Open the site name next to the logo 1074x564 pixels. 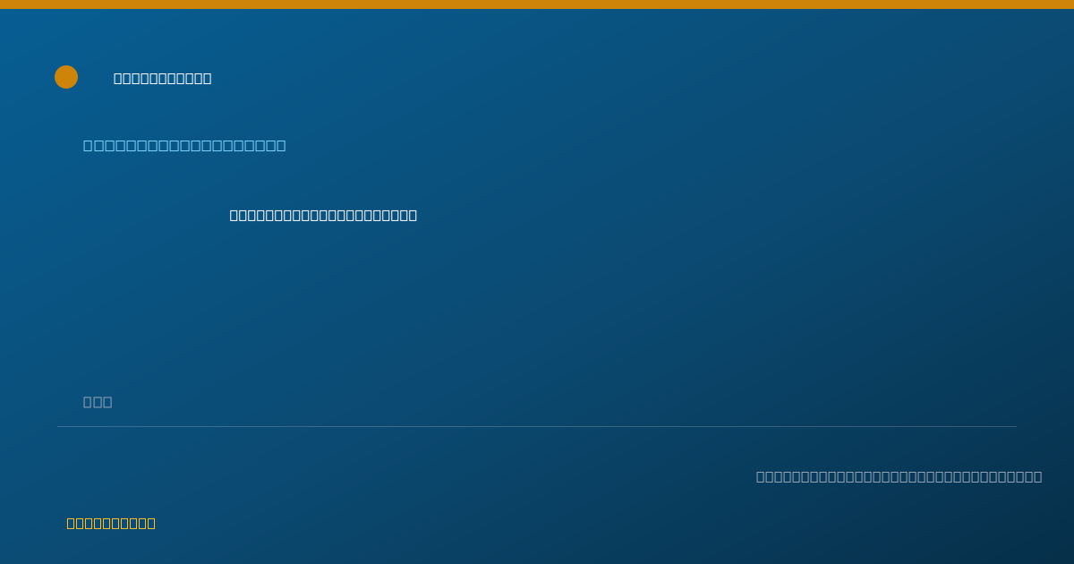point(162,79)
